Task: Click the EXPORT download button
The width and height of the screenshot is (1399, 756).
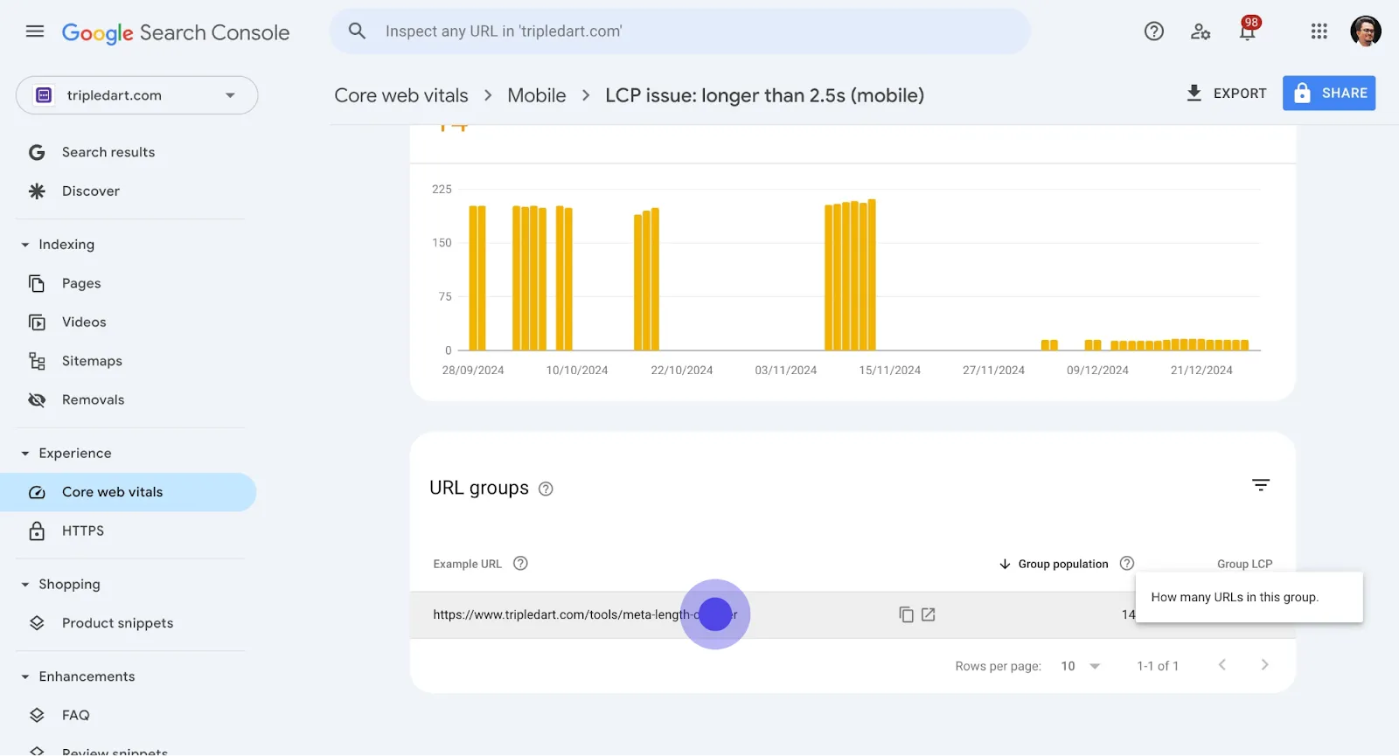Action: [1226, 94]
